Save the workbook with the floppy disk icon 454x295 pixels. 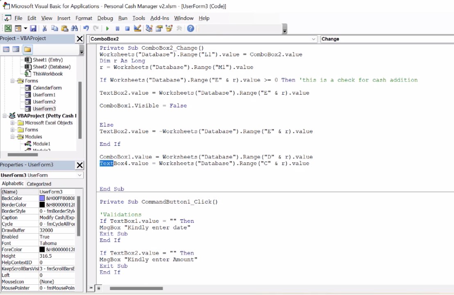pyautogui.click(x=33, y=28)
